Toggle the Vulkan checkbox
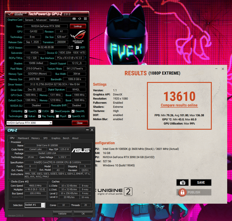The image size is (232, 221). [26, 116]
